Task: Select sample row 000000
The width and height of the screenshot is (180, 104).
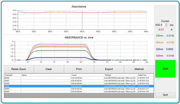Action: pos(79,78)
